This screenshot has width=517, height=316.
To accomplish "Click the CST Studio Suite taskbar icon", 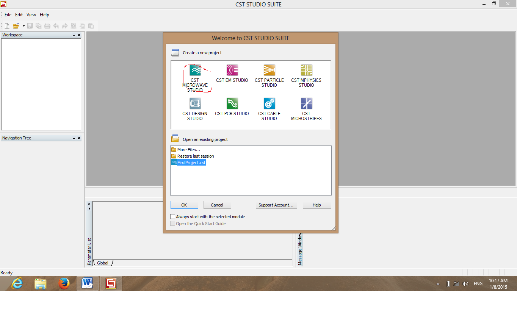I will coord(111,283).
